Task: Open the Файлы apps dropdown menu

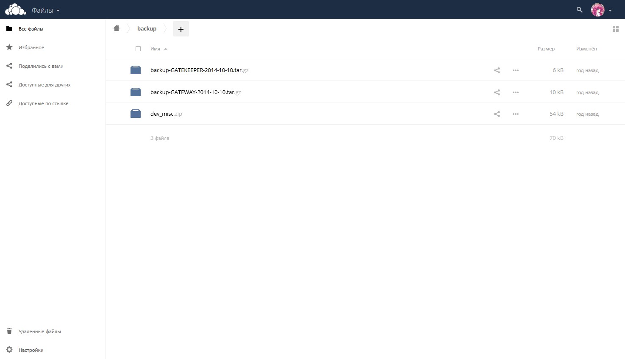Action: pyautogui.click(x=46, y=10)
